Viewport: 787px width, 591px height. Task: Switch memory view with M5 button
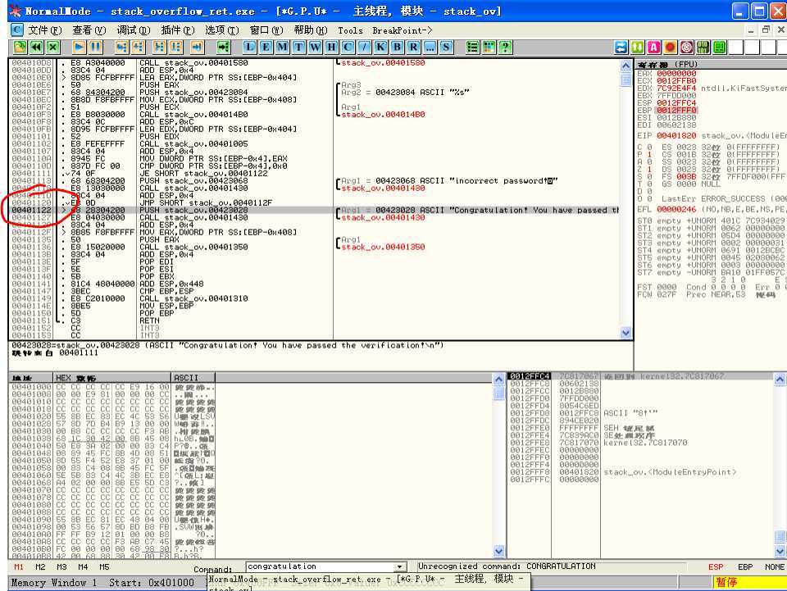coord(104,567)
